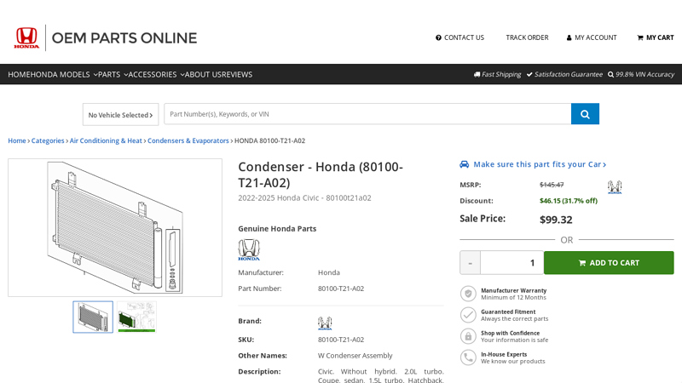Click Contact Us in the header

(459, 37)
